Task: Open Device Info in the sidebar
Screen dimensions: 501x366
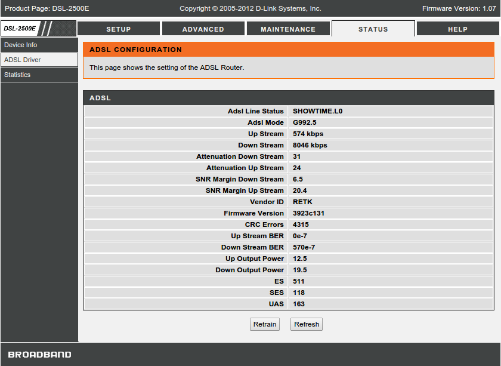Action: click(x=39, y=45)
